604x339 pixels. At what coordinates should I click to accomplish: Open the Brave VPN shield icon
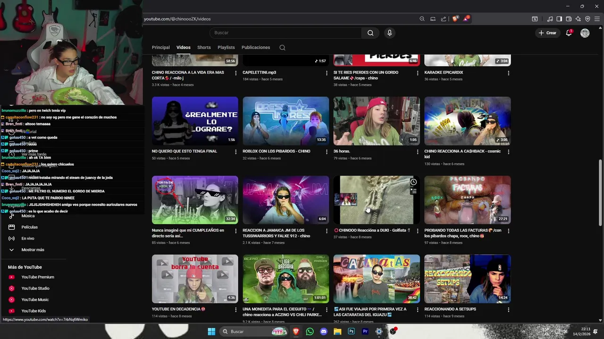click(x=587, y=19)
